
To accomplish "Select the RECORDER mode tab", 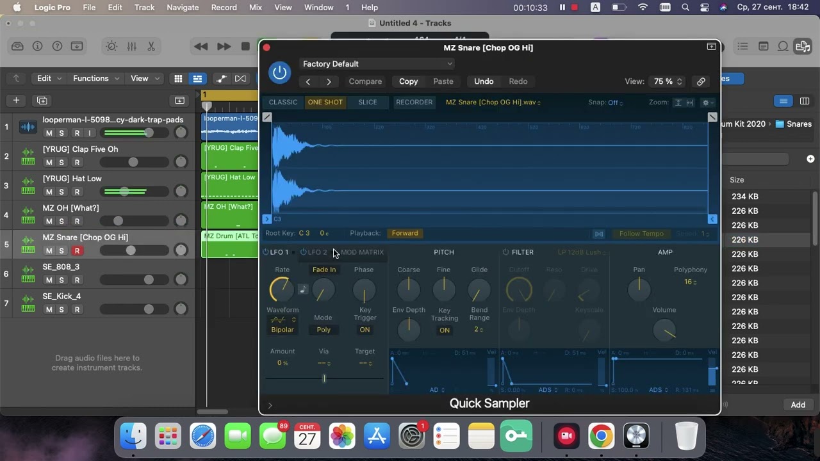I will (414, 102).
